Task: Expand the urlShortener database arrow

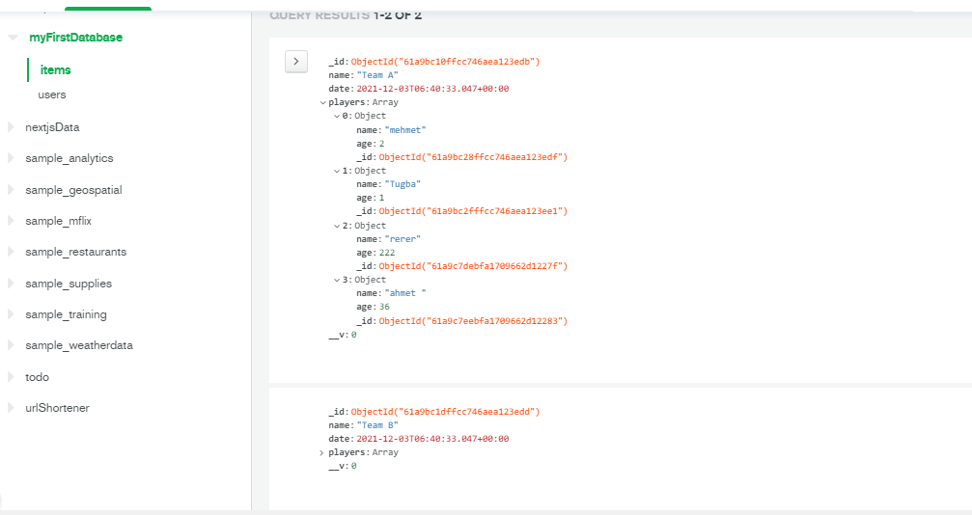Action: coord(11,408)
